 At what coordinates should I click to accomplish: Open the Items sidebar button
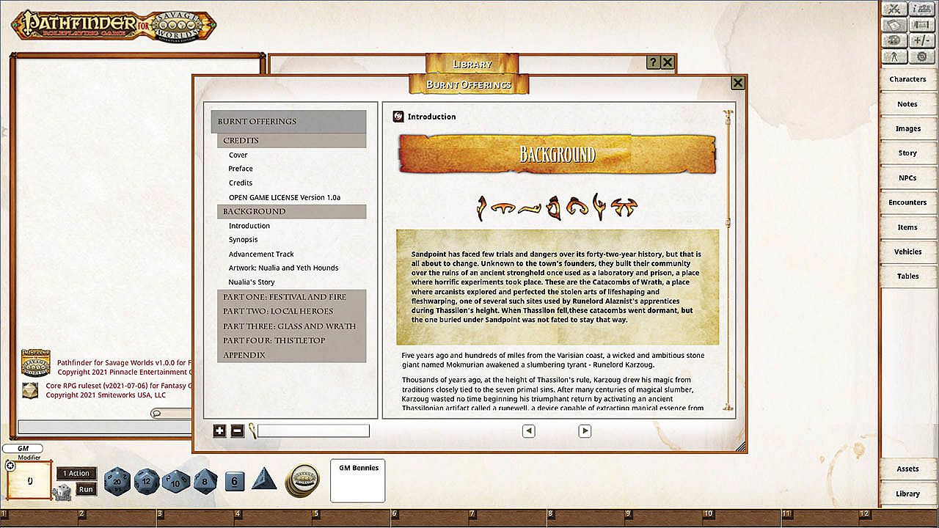pos(907,227)
